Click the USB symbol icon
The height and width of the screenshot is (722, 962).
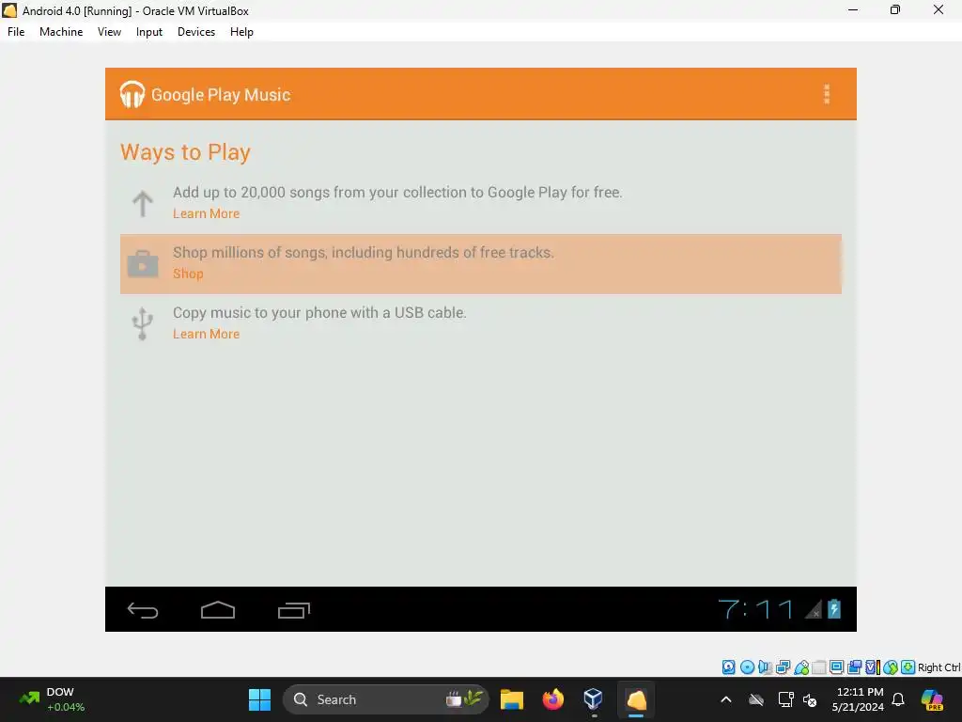click(x=143, y=323)
